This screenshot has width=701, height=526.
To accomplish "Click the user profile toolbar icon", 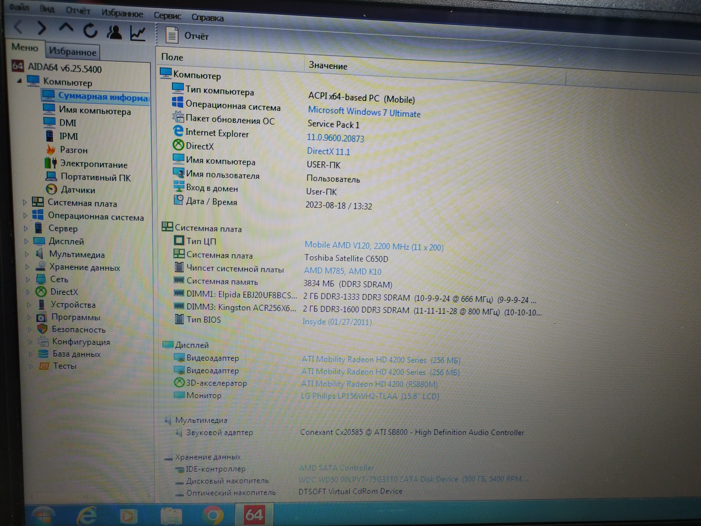I will tap(114, 32).
